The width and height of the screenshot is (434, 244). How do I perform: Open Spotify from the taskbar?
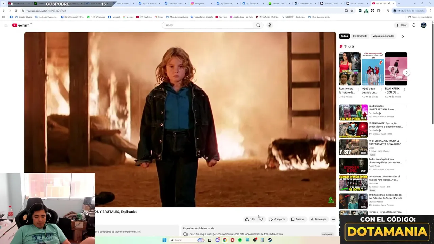point(240,240)
